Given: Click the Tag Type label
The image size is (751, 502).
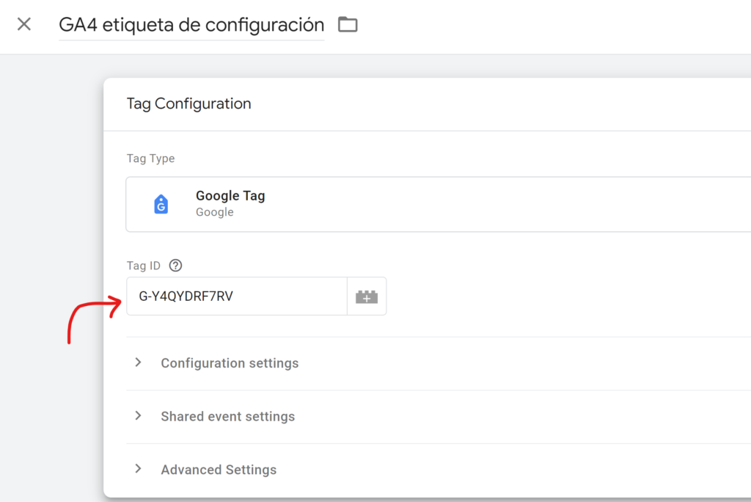Looking at the screenshot, I should tap(150, 159).
